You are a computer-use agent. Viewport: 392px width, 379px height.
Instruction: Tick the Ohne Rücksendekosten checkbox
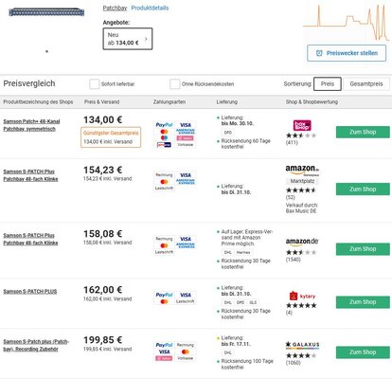click(x=174, y=84)
